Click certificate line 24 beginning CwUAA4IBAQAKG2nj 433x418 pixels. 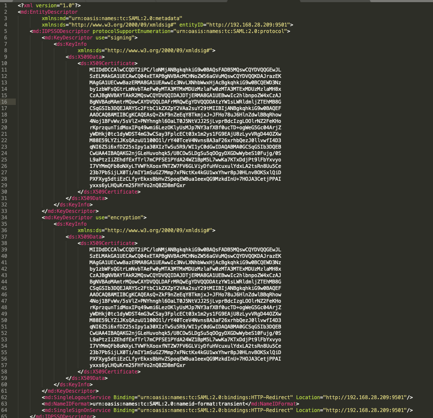[185, 153]
